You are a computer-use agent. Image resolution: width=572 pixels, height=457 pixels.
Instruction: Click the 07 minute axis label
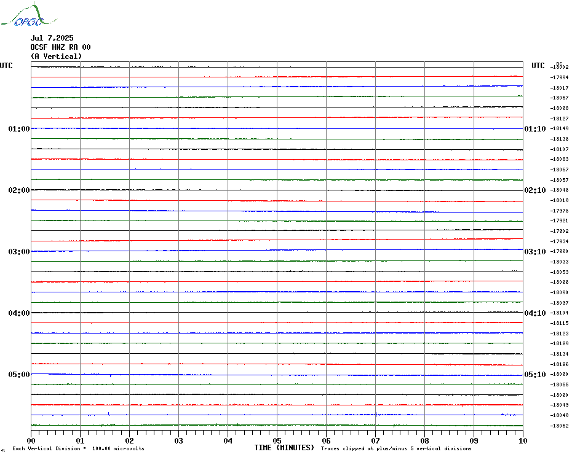[x=376, y=441]
